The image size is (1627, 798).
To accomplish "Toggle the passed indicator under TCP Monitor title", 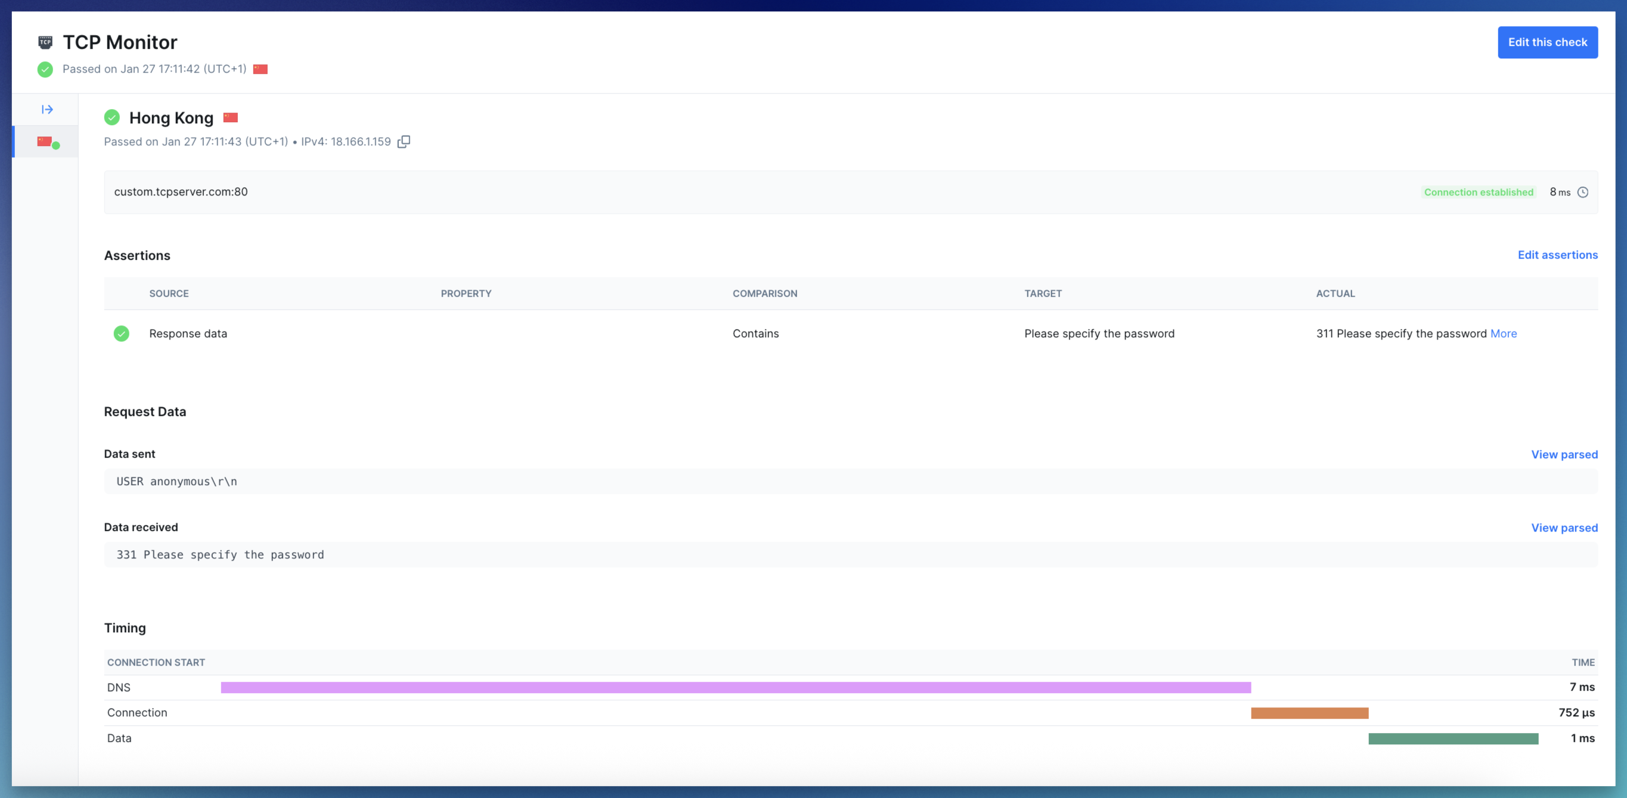I will point(45,70).
